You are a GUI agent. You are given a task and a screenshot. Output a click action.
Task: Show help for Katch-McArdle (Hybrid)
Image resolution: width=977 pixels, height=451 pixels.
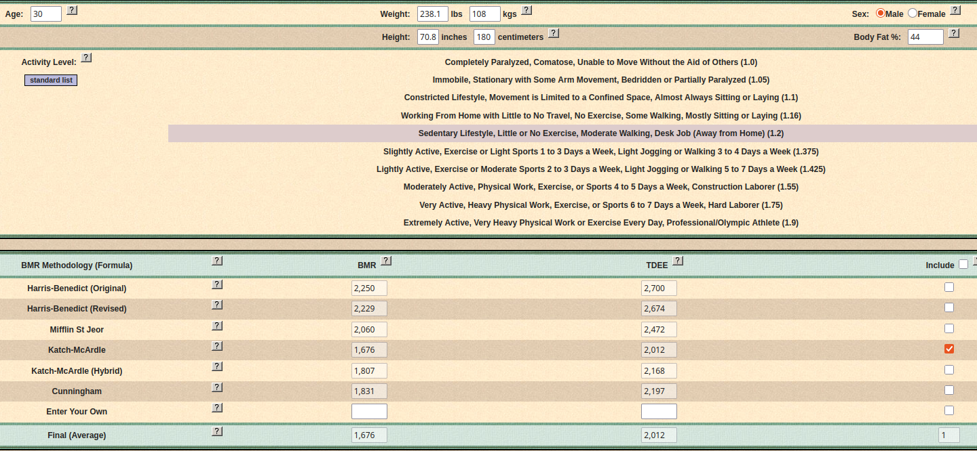(217, 366)
